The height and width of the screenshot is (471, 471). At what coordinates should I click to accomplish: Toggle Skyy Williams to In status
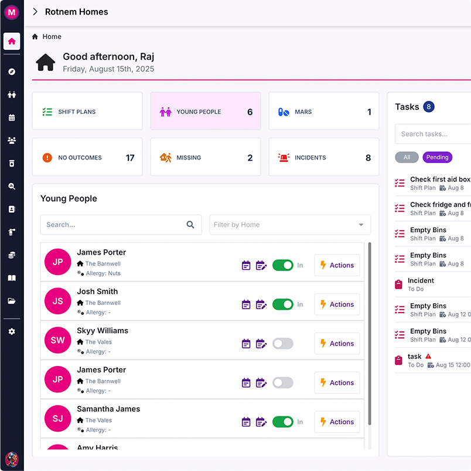click(x=283, y=343)
